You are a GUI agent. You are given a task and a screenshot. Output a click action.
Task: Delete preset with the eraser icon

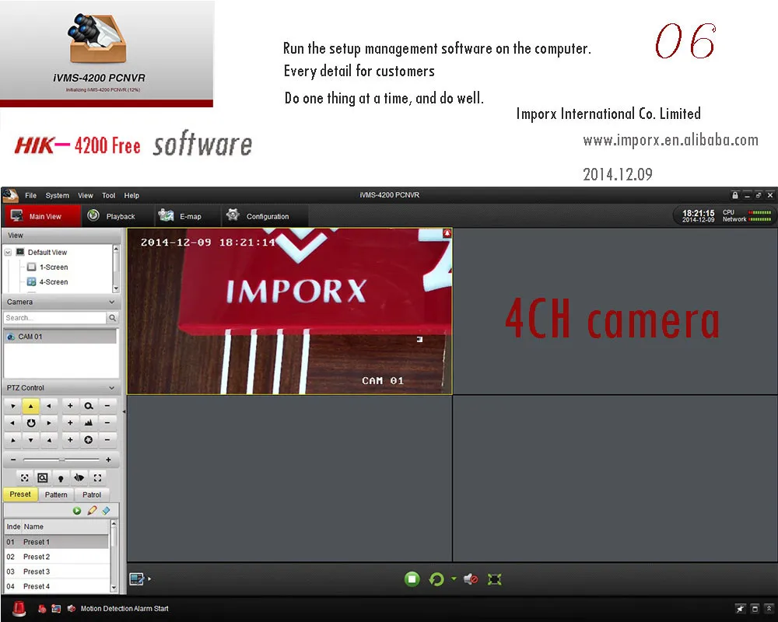coord(106,510)
